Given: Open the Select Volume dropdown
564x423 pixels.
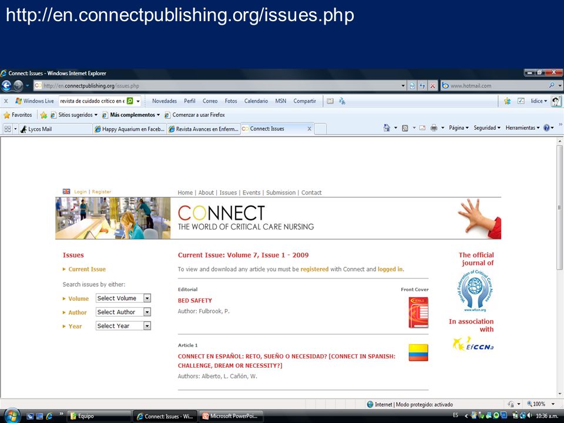Looking at the screenshot, I should (123, 298).
